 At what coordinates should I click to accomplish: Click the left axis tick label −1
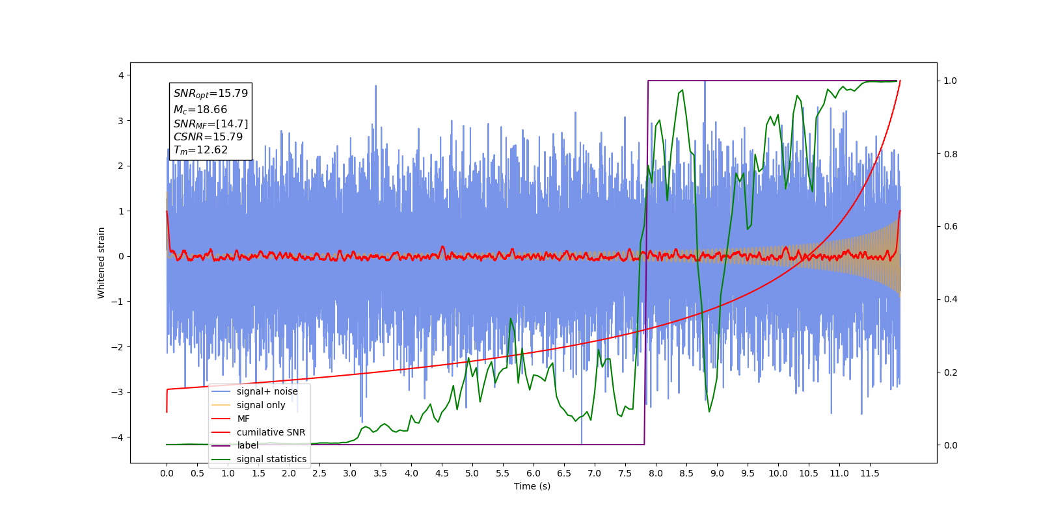pos(116,302)
